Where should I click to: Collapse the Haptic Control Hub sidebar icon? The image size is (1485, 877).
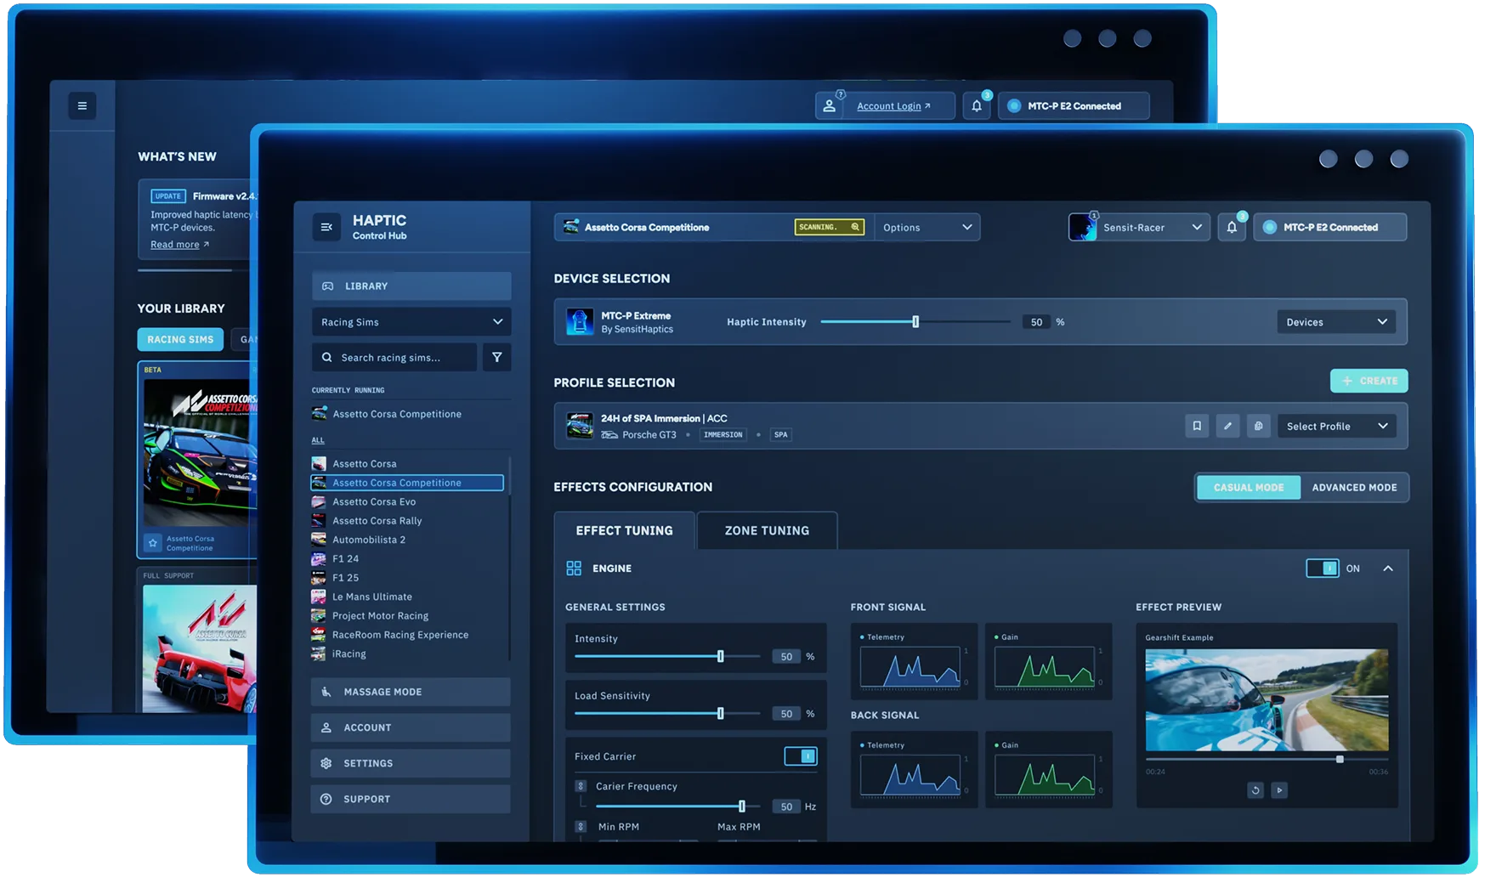point(326,227)
